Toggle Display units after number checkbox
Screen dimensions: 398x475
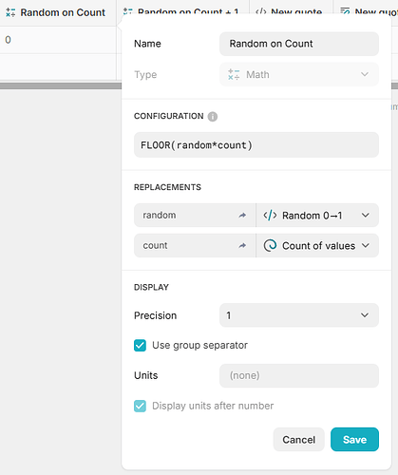pyautogui.click(x=140, y=406)
